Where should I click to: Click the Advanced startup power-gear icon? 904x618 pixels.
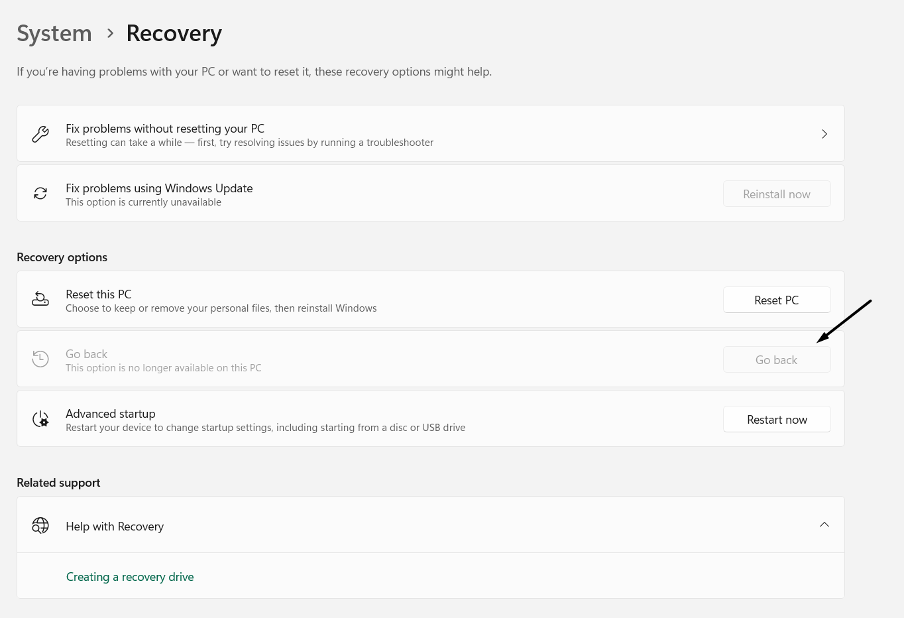pyautogui.click(x=40, y=419)
